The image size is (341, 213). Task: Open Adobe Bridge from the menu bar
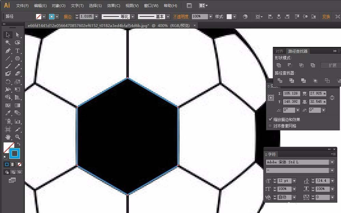pos(190,6)
